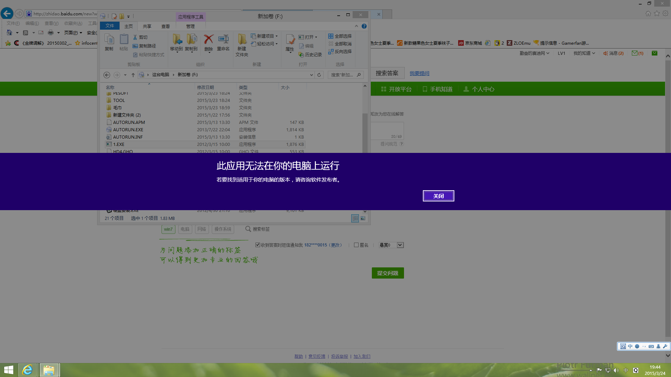671x377 pixels.
Task: Click 个人中心 in the green bar
Action: (x=479, y=89)
